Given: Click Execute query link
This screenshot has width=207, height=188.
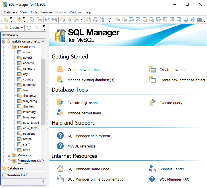Looking at the screenshot, I should pyautogui.click(x=171, y=103).
